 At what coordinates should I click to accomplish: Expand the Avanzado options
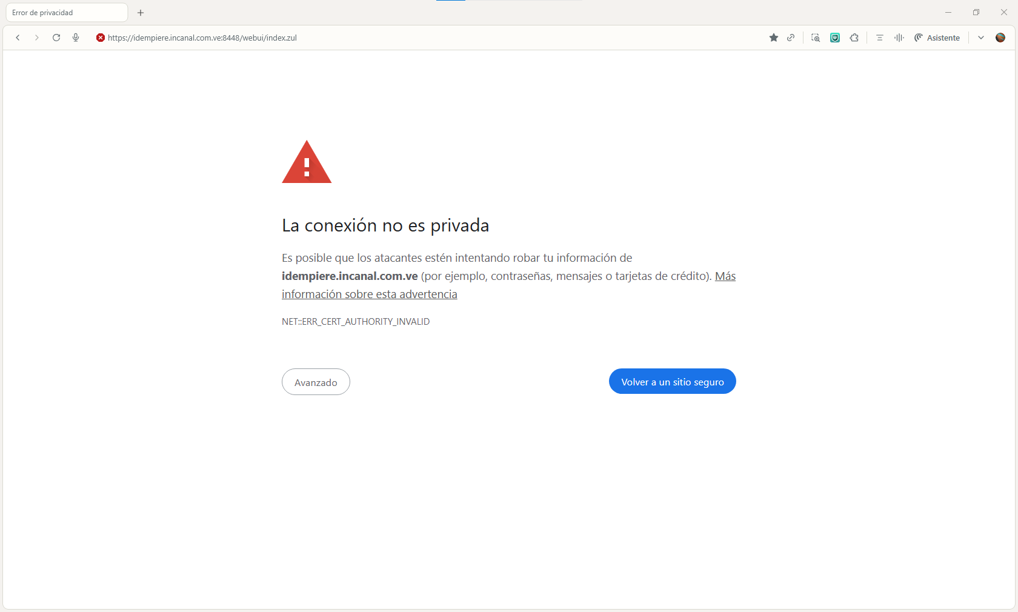316,382
